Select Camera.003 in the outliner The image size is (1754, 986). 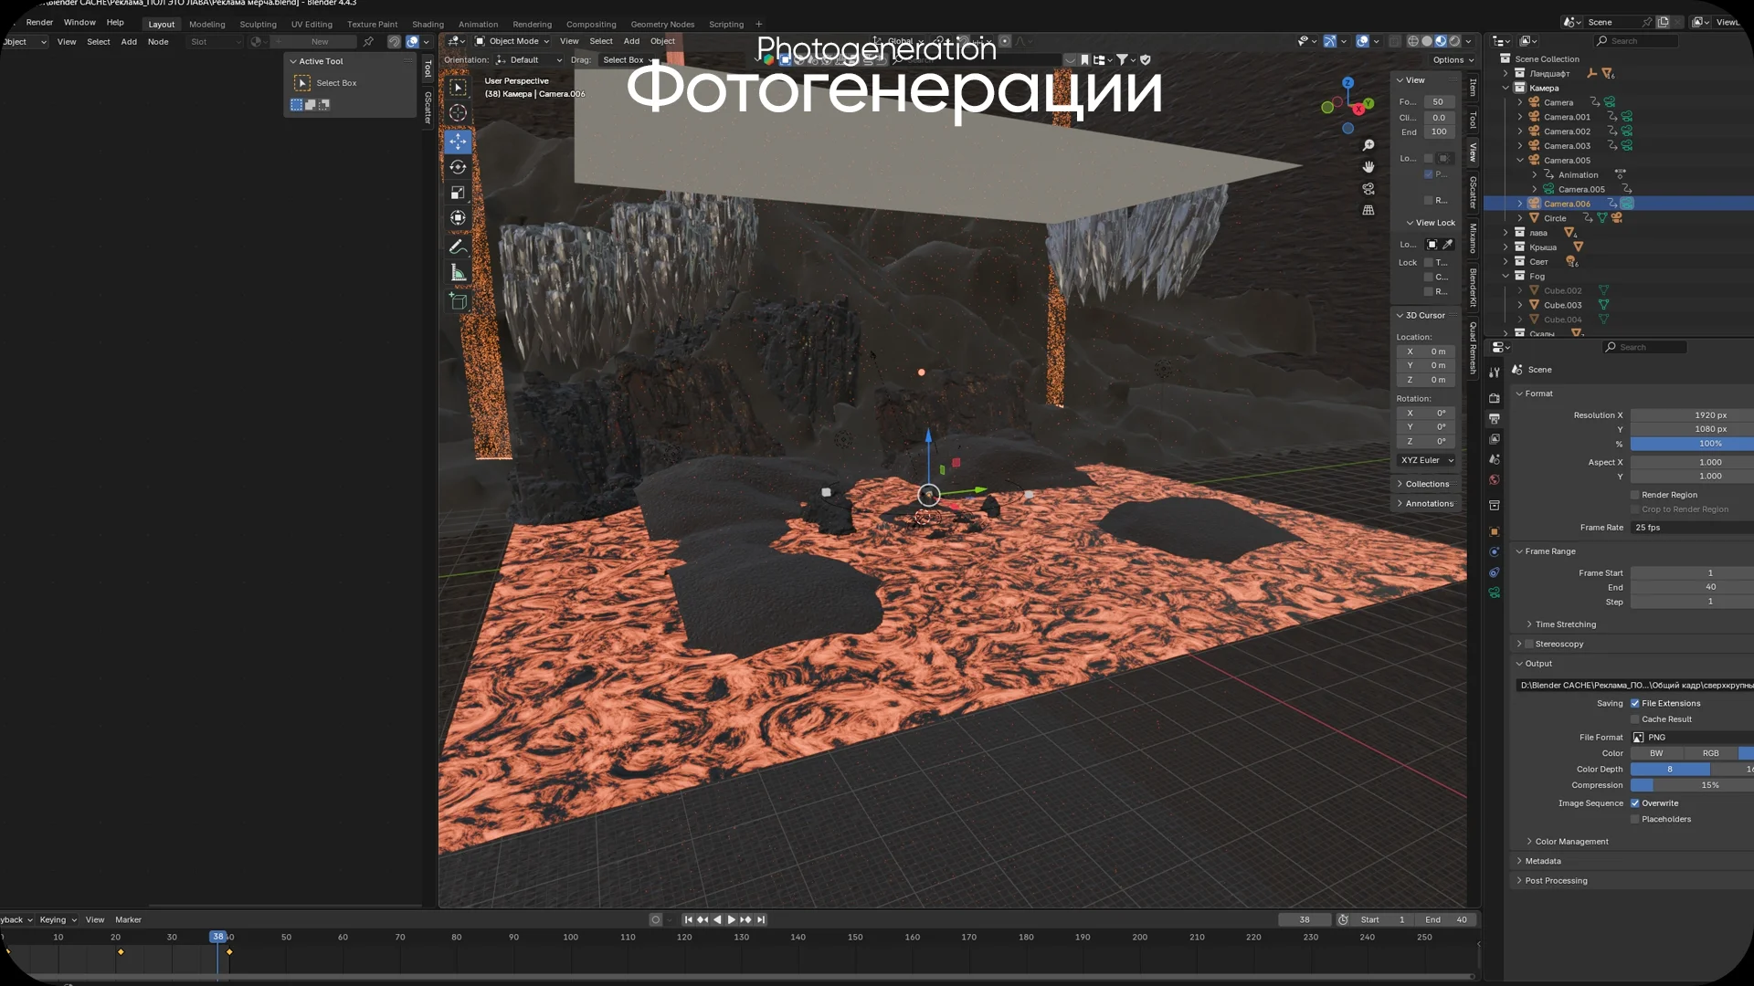click(1567, 146)
